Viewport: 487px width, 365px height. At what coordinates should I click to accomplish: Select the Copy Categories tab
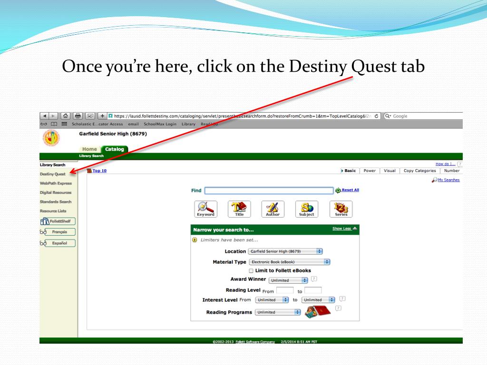pos(419,171)
